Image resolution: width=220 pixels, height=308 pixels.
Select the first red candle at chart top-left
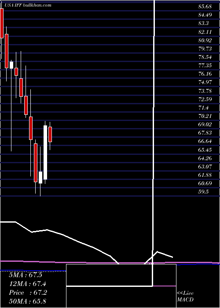point(2,23)
